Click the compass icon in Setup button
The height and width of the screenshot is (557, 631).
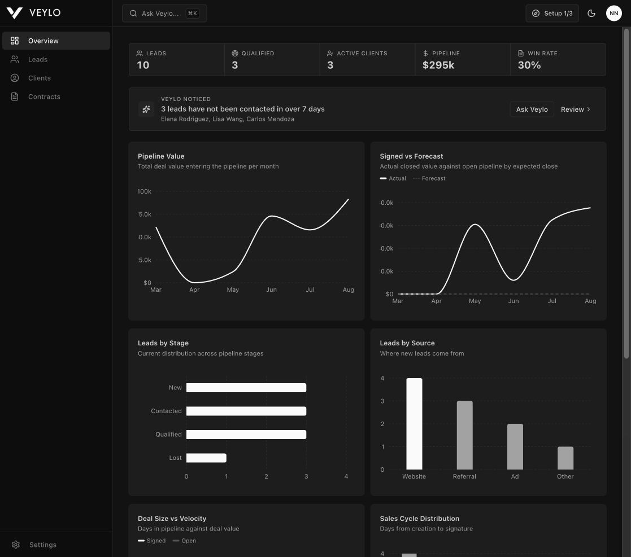coord(536,14)
